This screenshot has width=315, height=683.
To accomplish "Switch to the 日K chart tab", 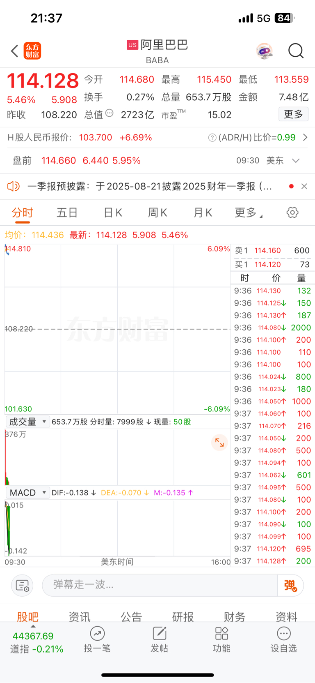I will point(113,213).
